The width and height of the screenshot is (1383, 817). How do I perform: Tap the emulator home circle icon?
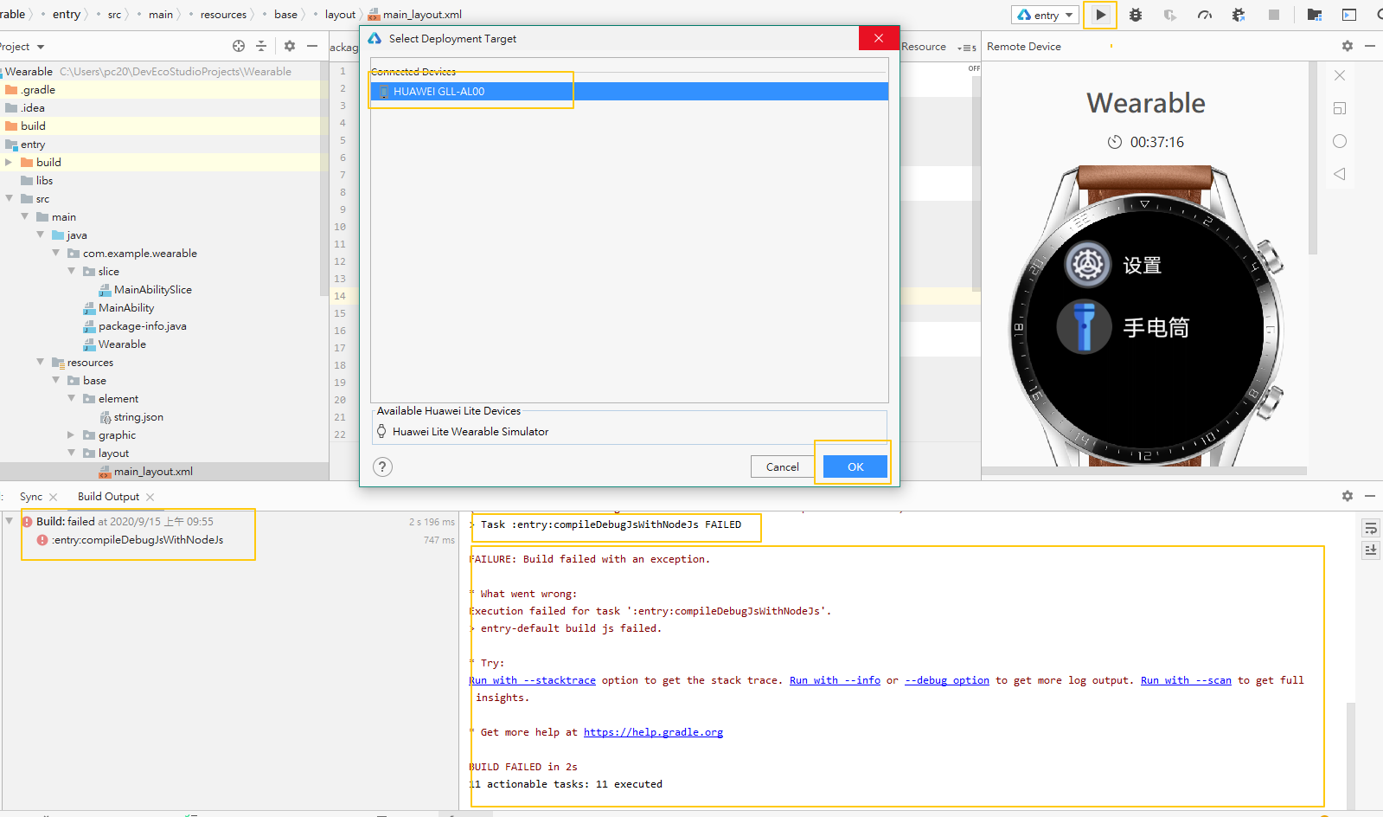point(1340,141)
